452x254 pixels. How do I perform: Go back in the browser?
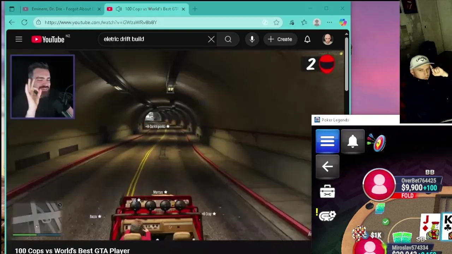pyautogui.click(x=12, y=22)
